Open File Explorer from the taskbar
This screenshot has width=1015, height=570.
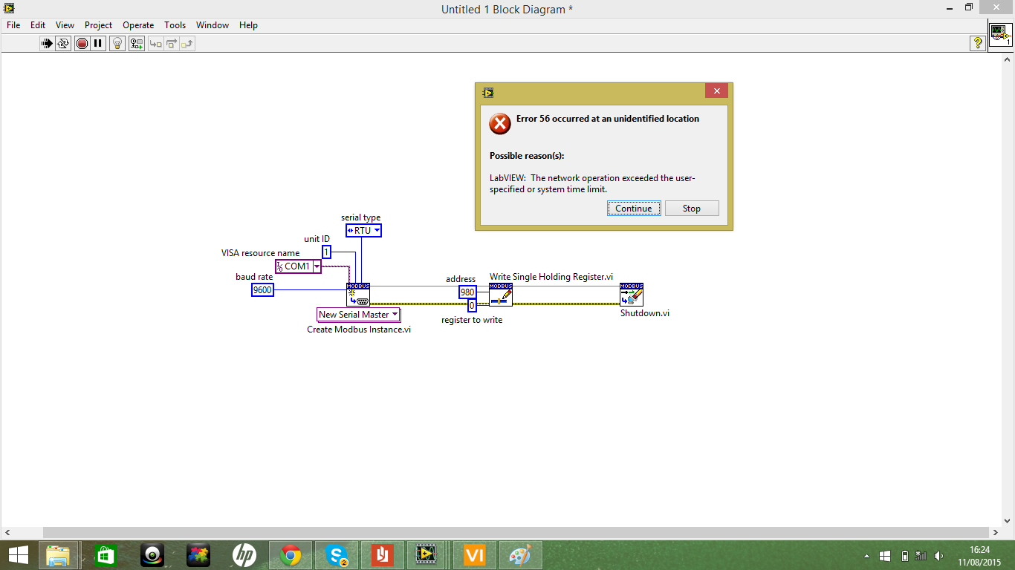point(57,555)
